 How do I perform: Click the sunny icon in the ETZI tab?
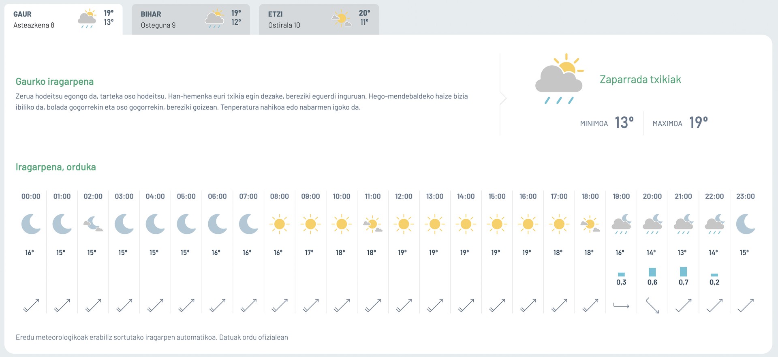(342, 19)
